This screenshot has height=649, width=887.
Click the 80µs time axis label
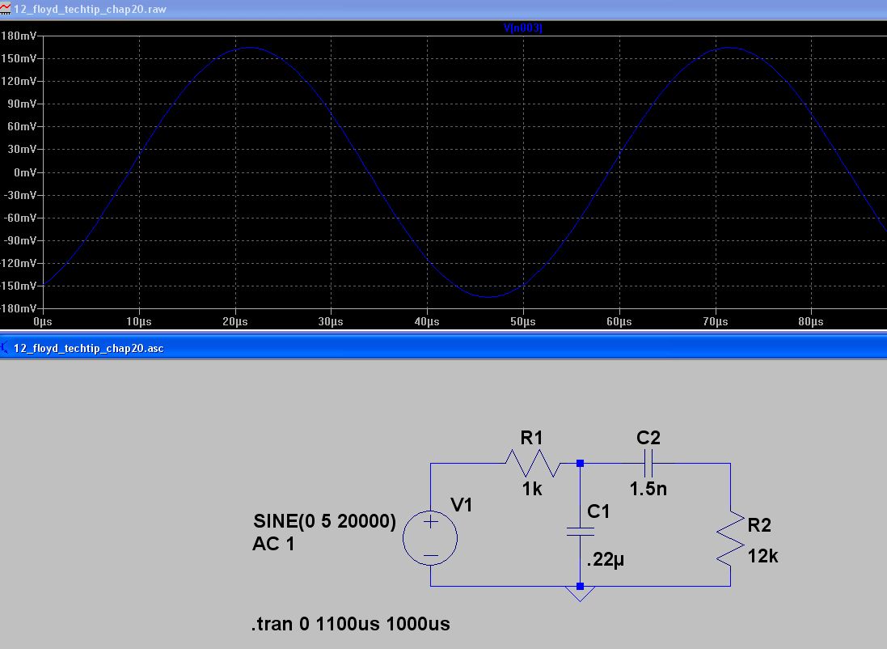pyautogui.click(x=811, y=322)
